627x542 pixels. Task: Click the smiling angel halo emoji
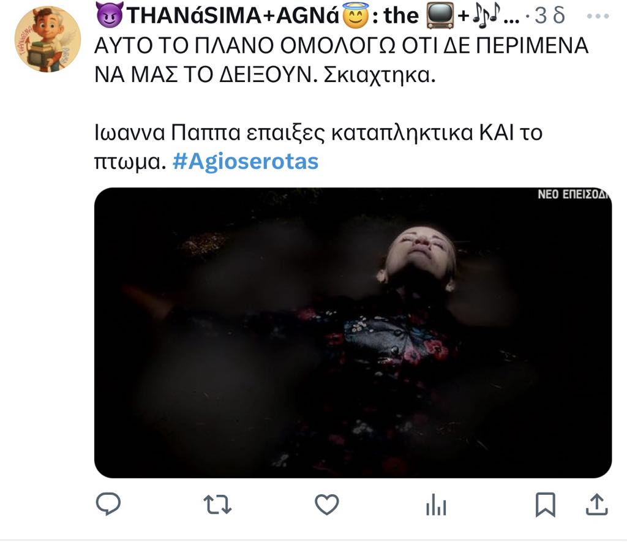tap(356, 16)
